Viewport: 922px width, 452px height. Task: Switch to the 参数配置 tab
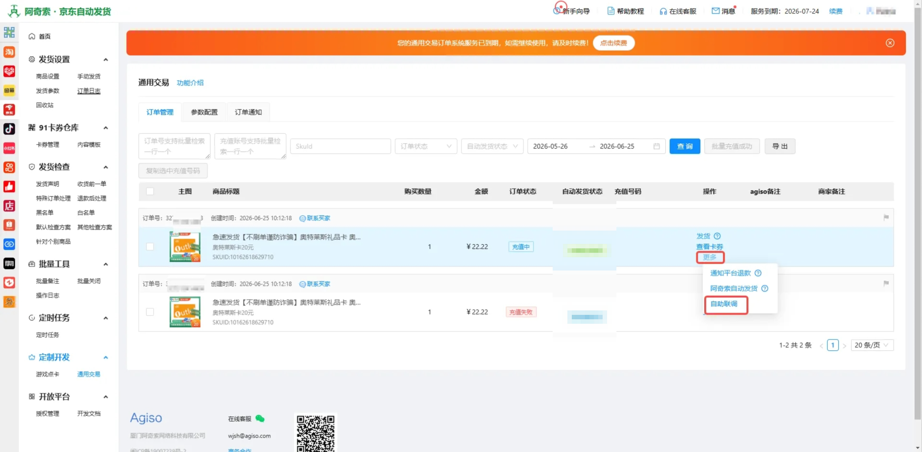tap(204, 112)
